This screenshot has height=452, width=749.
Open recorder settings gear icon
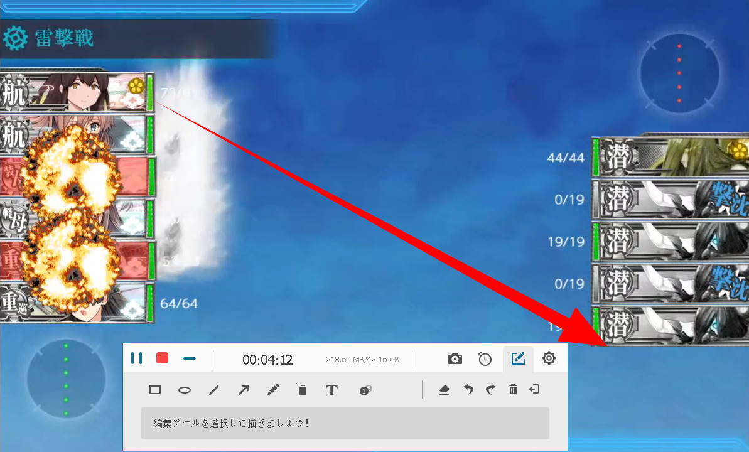pyautogui.click(x=549, y=358)
